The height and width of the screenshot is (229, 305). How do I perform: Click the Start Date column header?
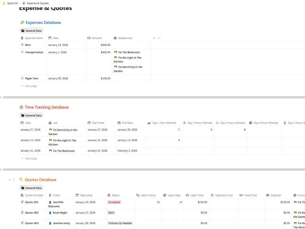[96, 123]
